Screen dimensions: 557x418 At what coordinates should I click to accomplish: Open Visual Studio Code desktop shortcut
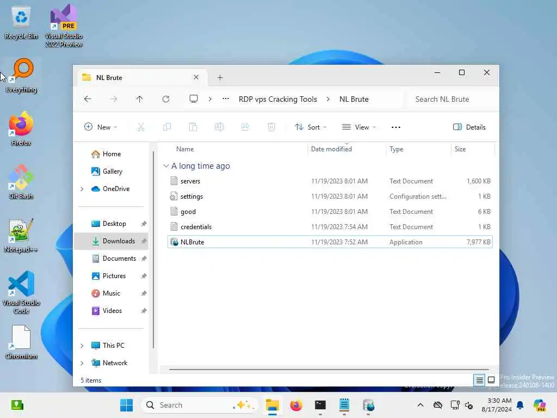click(21, 292)
